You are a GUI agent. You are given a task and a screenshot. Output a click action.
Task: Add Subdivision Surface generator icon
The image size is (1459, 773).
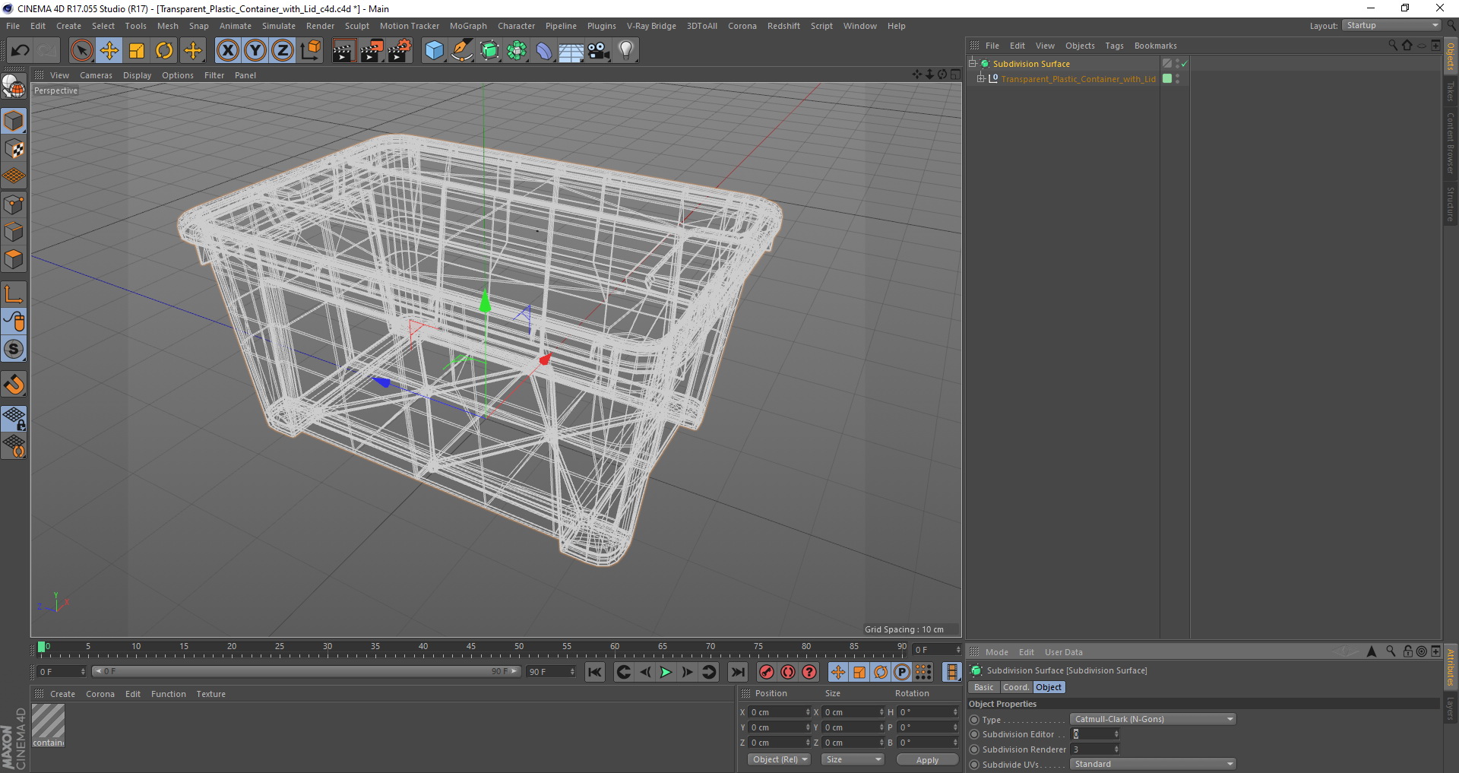(x=489, y=51)
